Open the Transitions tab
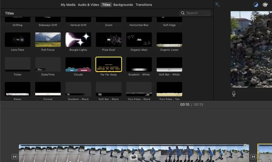 [x=144, y=5]
